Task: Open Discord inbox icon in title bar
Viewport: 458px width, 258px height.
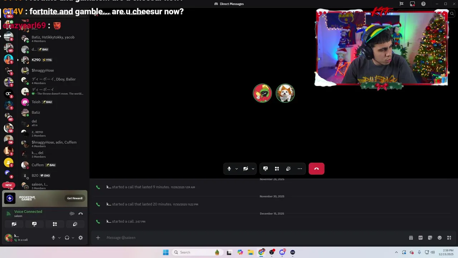Action: click(x=413, y=4)
